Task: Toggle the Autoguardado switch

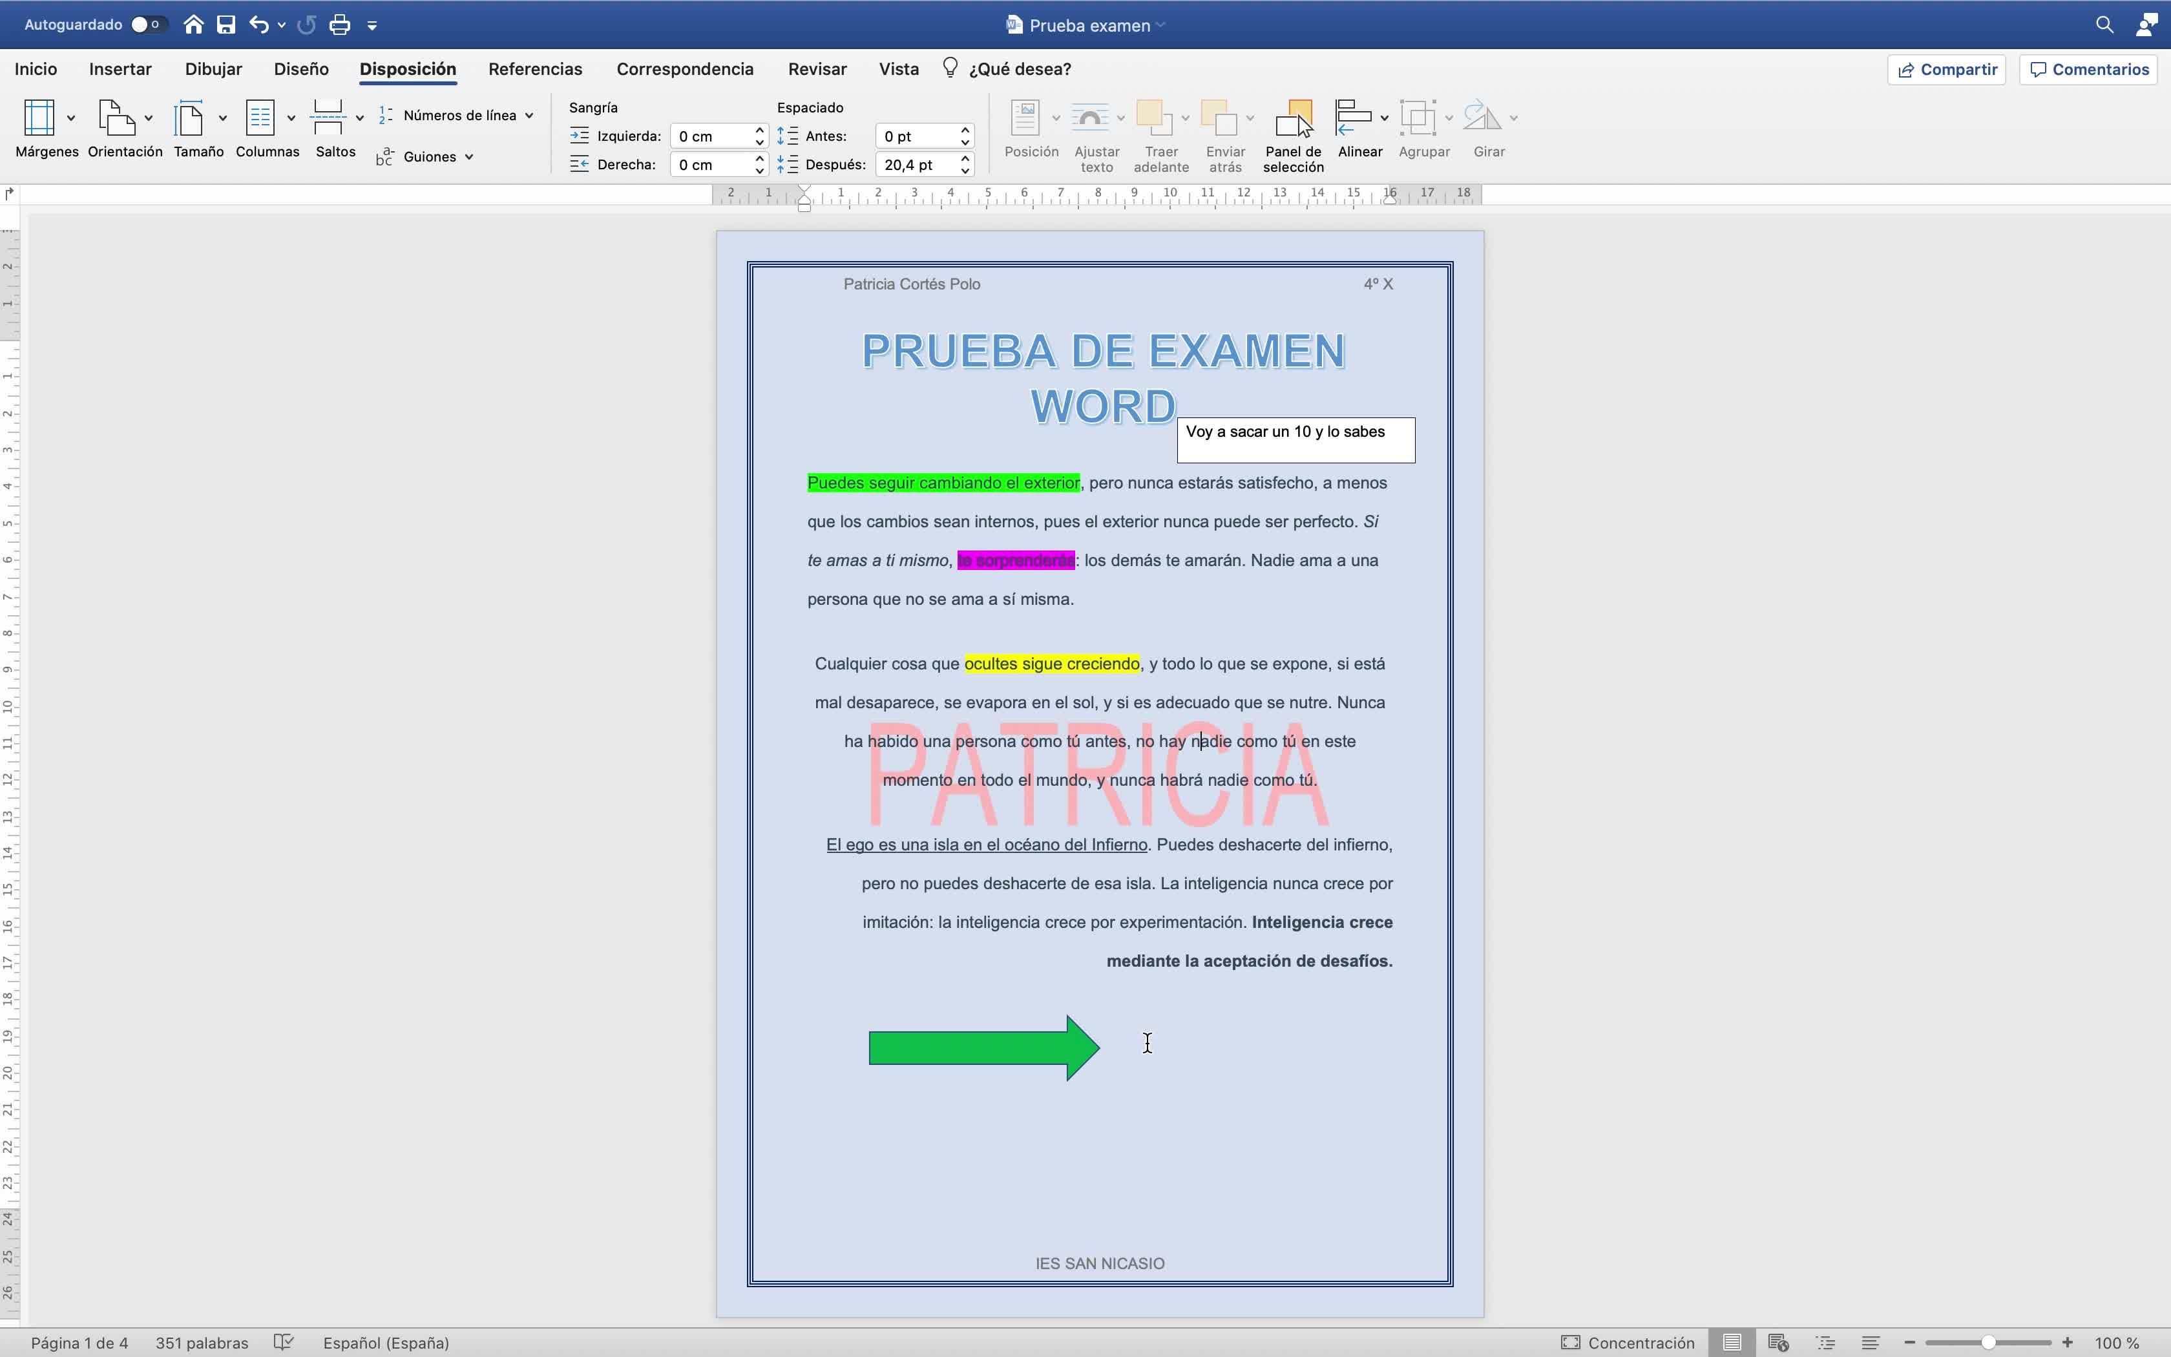Action: [x=147, y=25]
